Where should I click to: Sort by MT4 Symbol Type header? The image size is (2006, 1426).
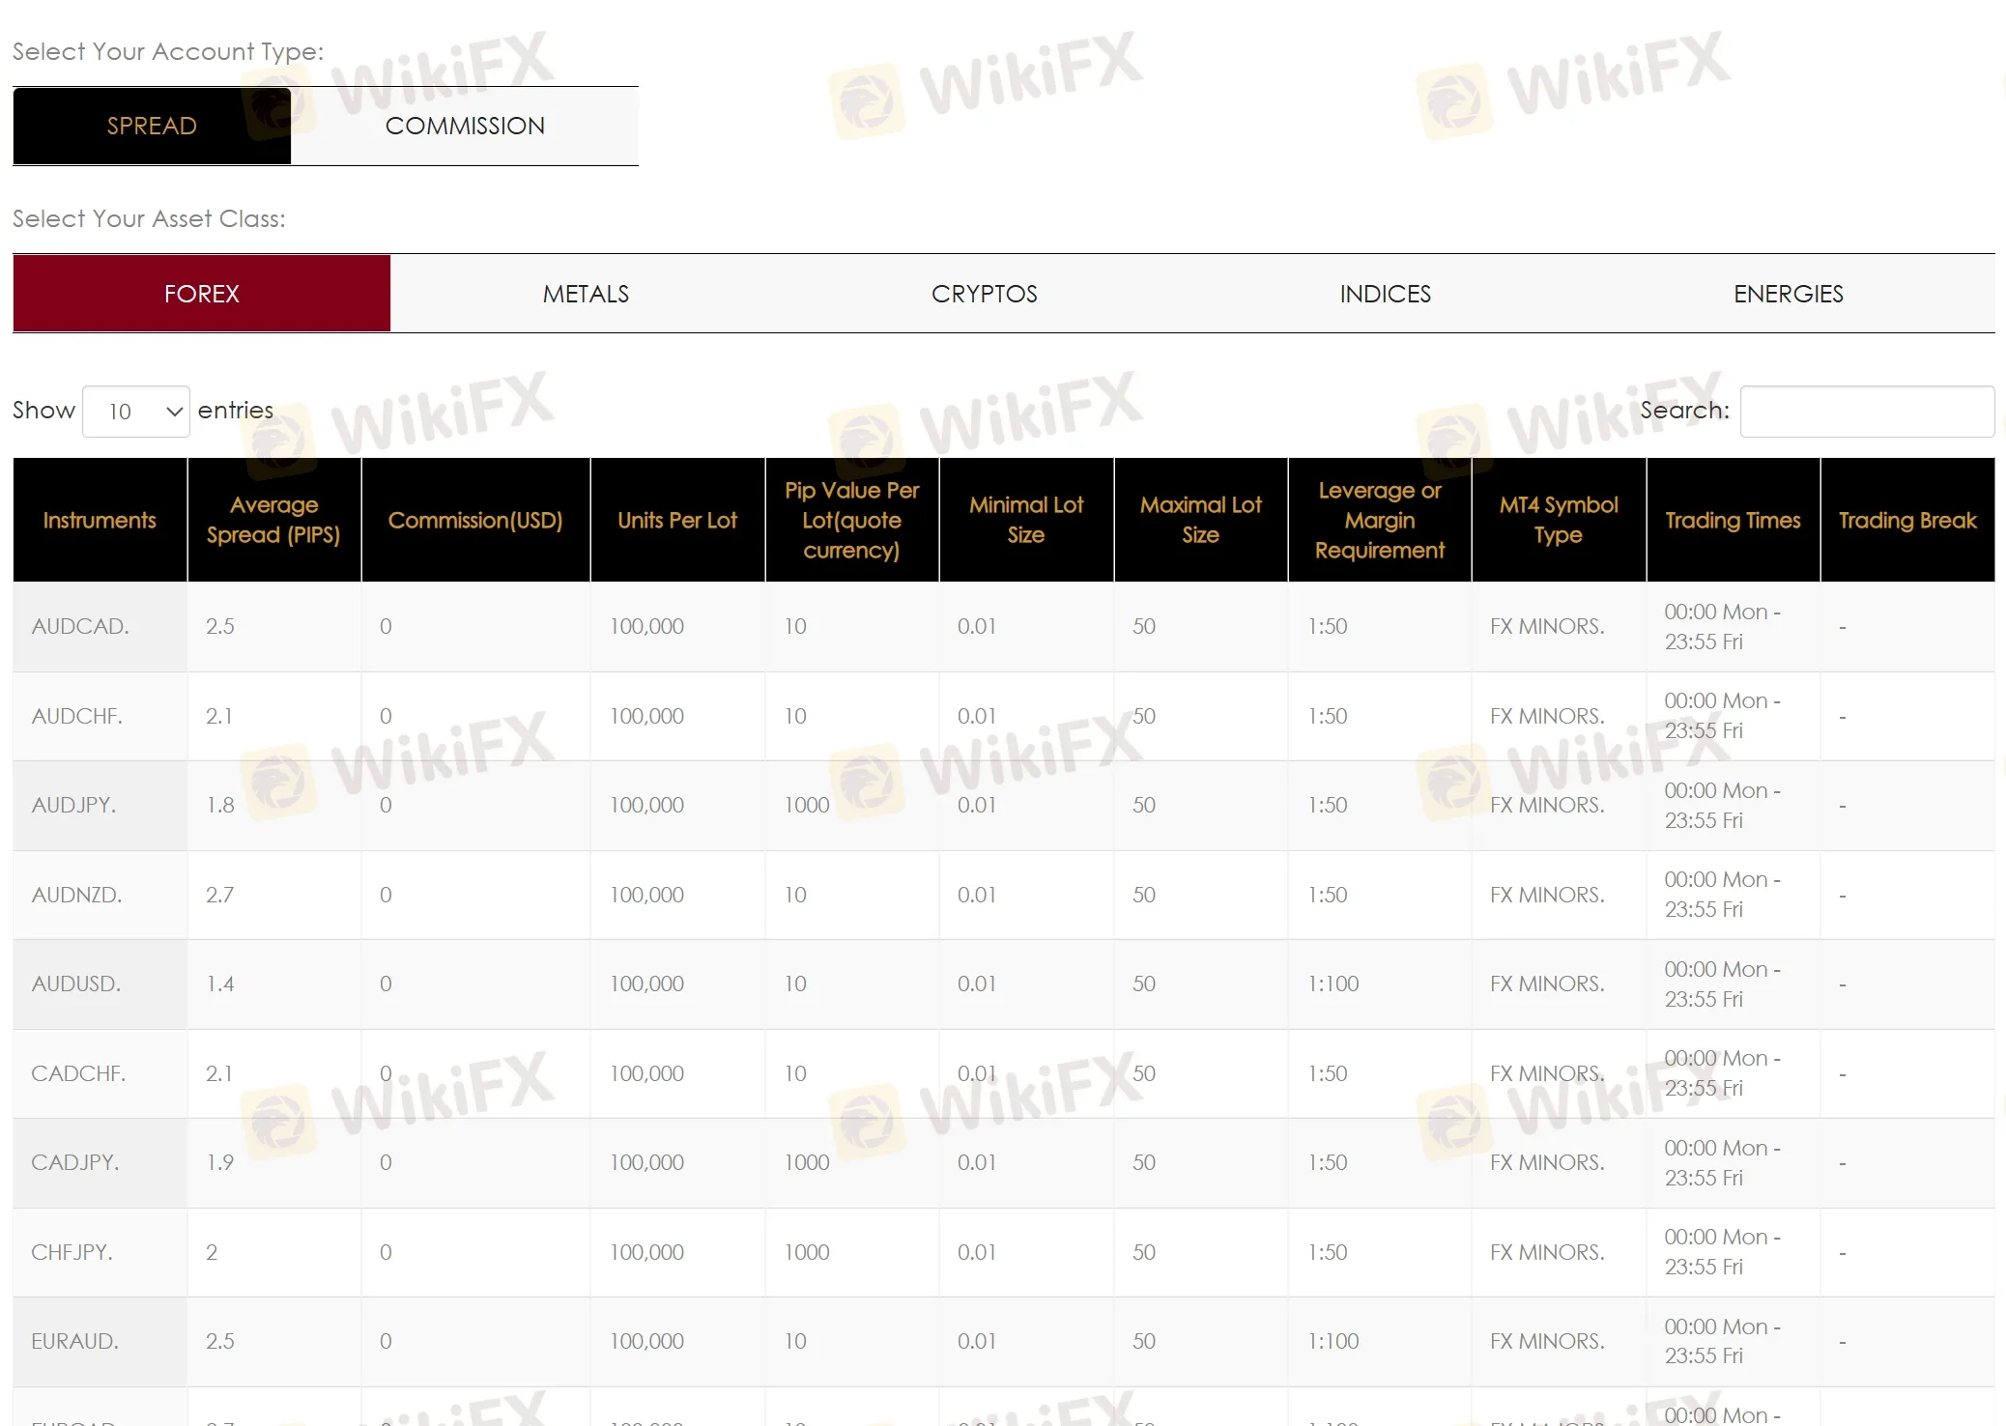1558,520
